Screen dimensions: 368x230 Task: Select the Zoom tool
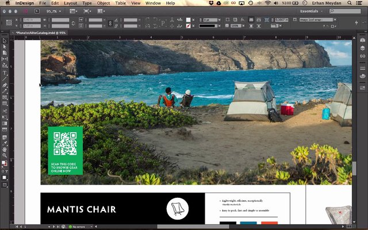(5, 155)
